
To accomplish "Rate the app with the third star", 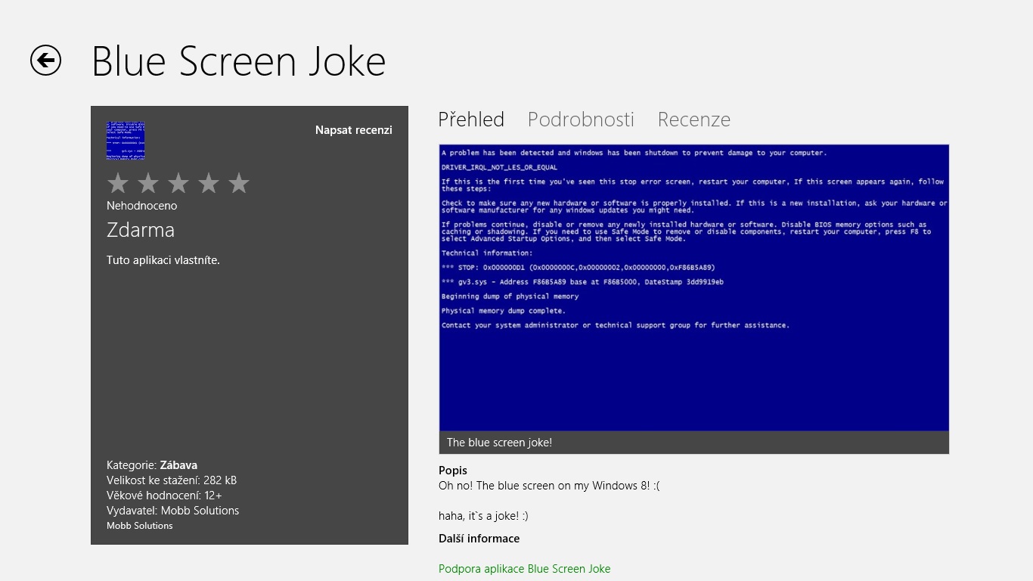I will tap(178, 183).
